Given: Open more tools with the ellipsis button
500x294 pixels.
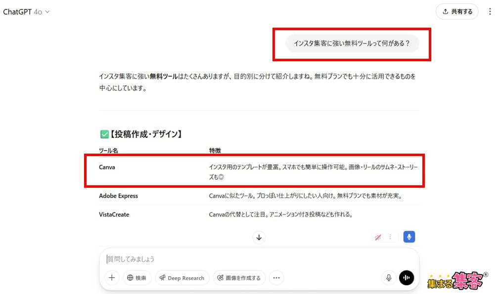Looking at the screenshot, I should pos(276,278).
